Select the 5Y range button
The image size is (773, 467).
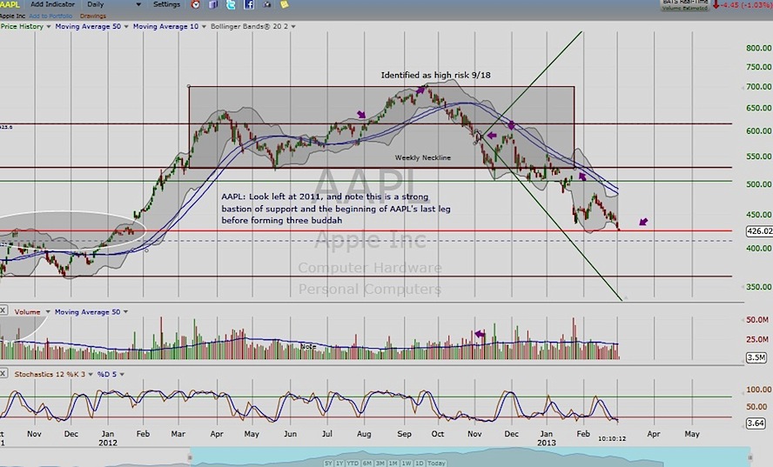point(328,463)
